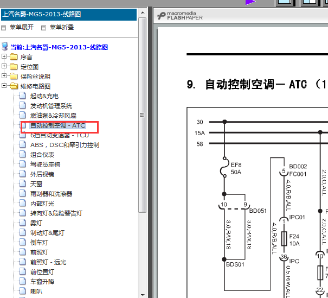Click the 定位图 folder icon
Viewport: 328px width, 298px height.
tap(14, 66)
